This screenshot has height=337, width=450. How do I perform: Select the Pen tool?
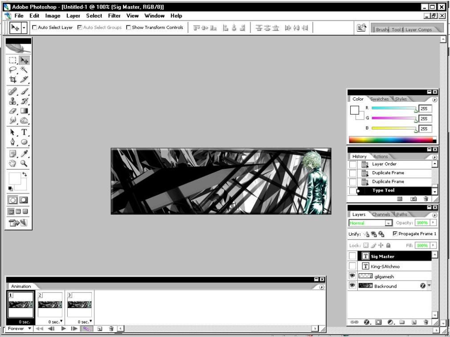12,142
